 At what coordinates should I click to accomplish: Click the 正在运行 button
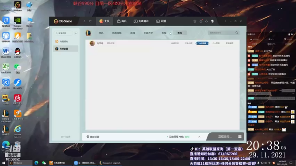[x=225, y=136]
